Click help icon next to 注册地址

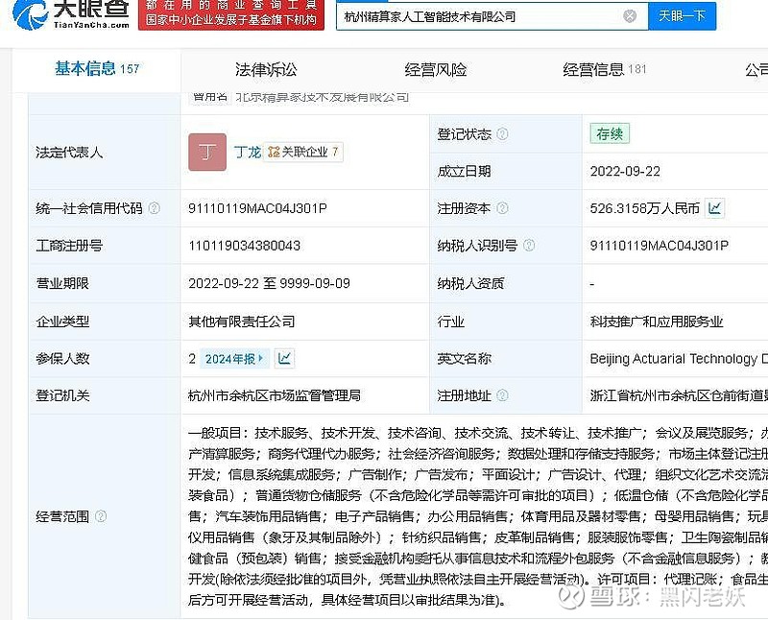pos(502,395)
